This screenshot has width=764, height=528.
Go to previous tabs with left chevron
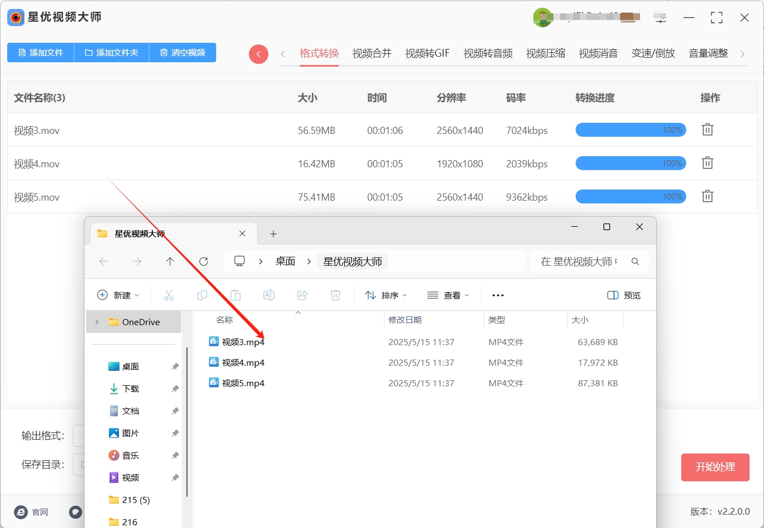(283, 54)
